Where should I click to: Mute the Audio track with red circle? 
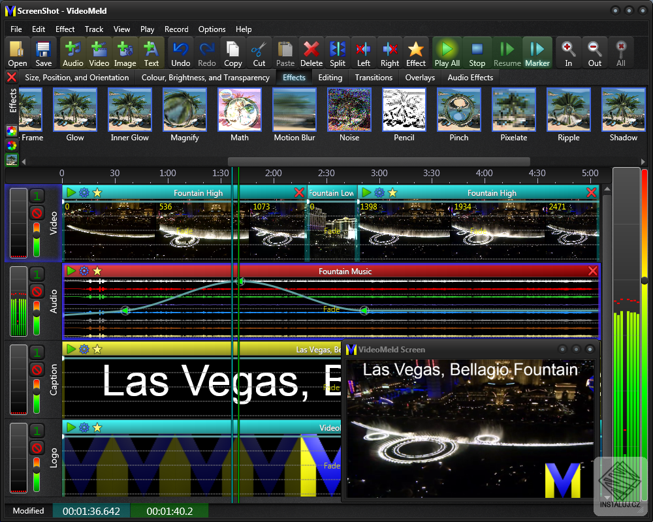[37, 292]
